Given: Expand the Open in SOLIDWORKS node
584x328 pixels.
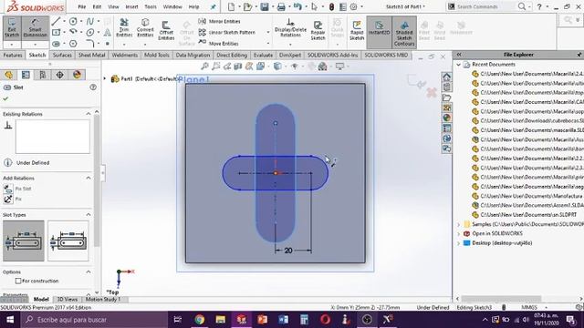Looking at the screenshot, I should [x=459, y=233].
